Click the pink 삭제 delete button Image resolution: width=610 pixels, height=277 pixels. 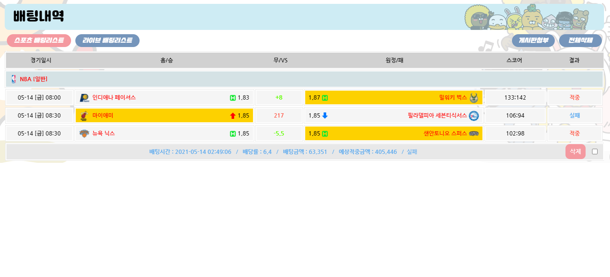click(x=575, y=151)
